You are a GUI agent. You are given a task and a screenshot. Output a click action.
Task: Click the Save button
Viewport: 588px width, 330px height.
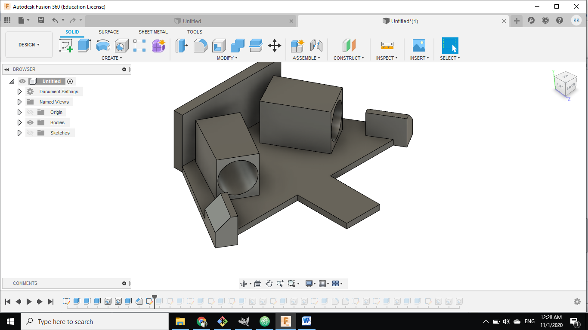41,20
